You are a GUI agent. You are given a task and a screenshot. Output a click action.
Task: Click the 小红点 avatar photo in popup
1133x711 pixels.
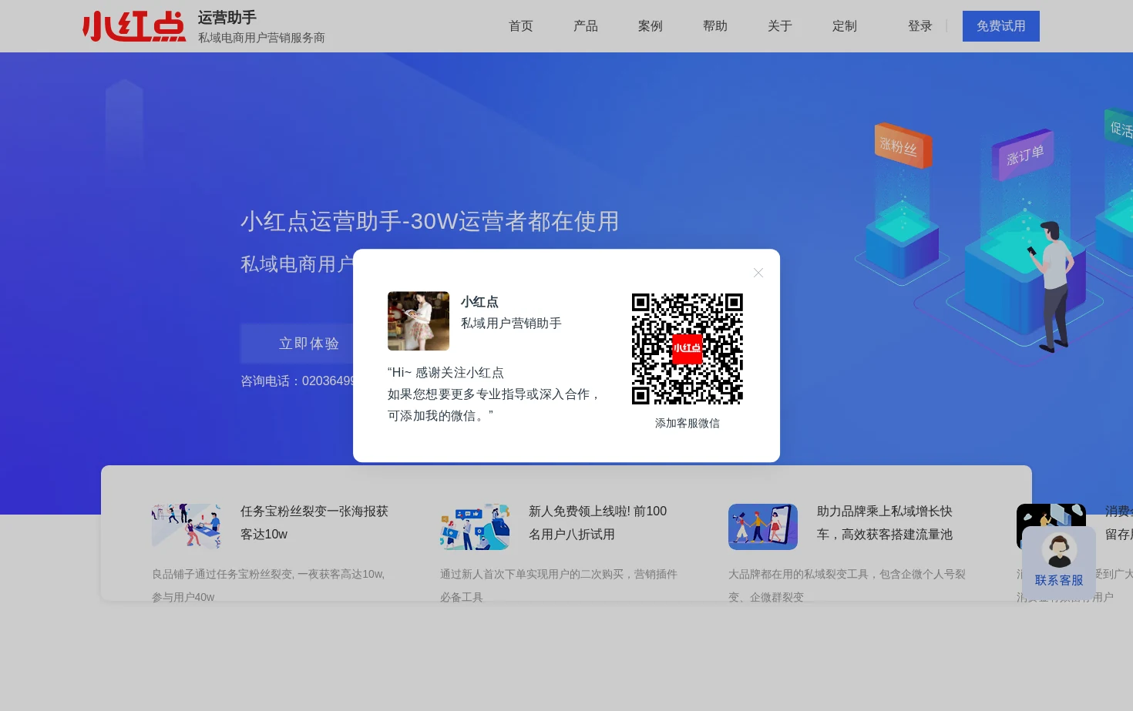(x=419, y=321)
